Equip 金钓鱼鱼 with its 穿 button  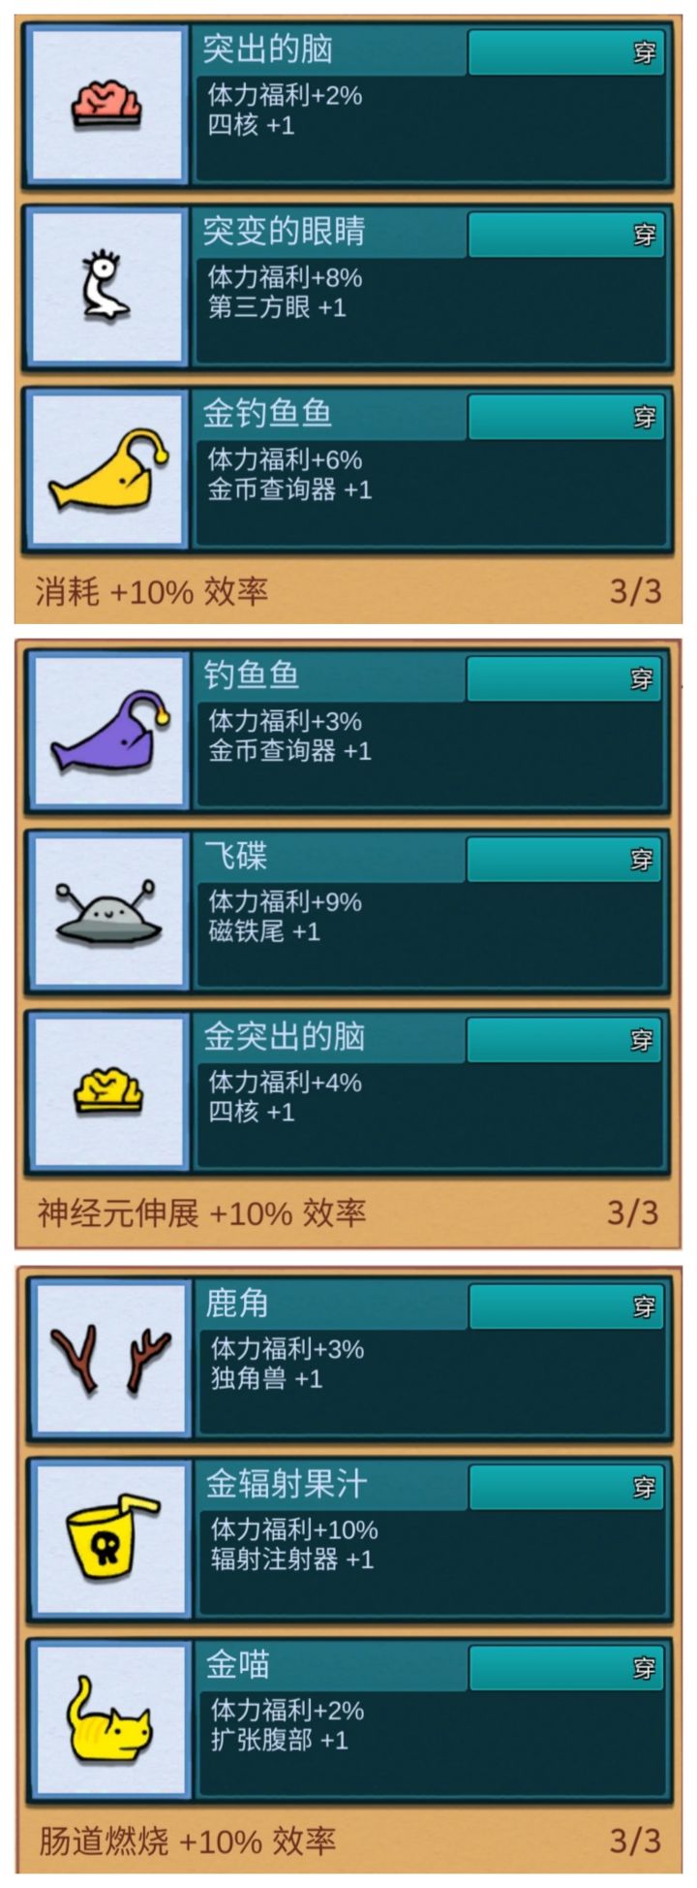pos(566,417)
